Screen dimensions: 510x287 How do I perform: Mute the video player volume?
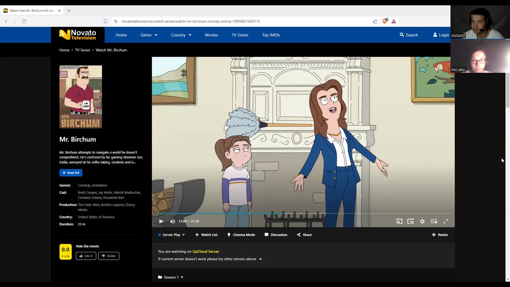[173, 221]
